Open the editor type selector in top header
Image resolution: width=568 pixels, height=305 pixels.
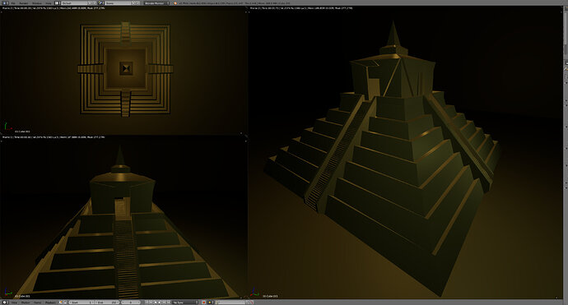pyautogui.click(x=5, y=3)
